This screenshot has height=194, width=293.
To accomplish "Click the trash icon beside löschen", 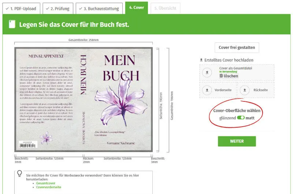I will point(221,76).
